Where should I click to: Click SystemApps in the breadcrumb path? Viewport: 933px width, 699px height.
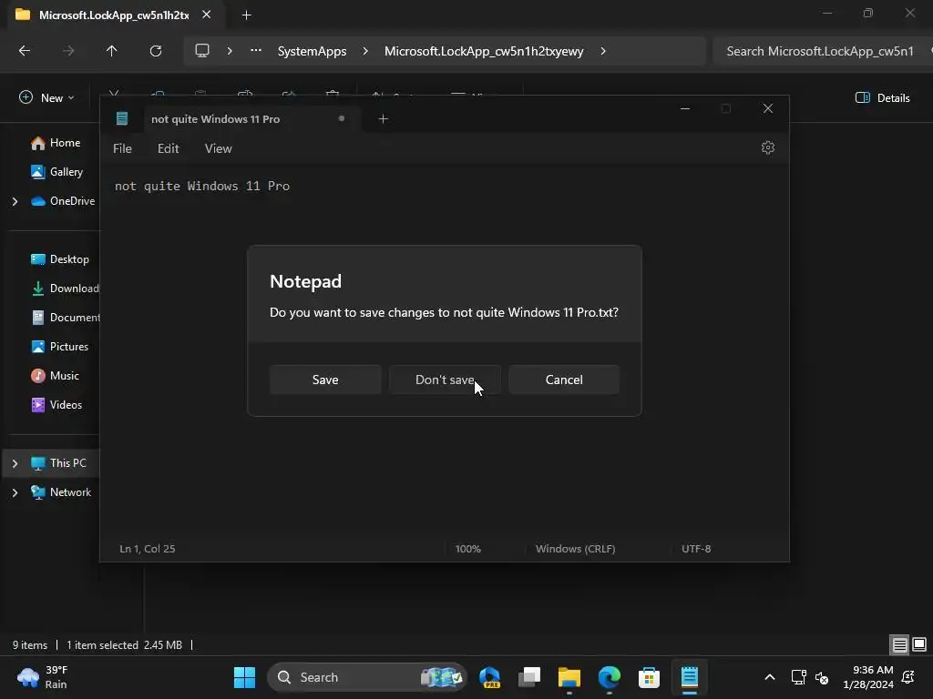click(x=312, y=51)
